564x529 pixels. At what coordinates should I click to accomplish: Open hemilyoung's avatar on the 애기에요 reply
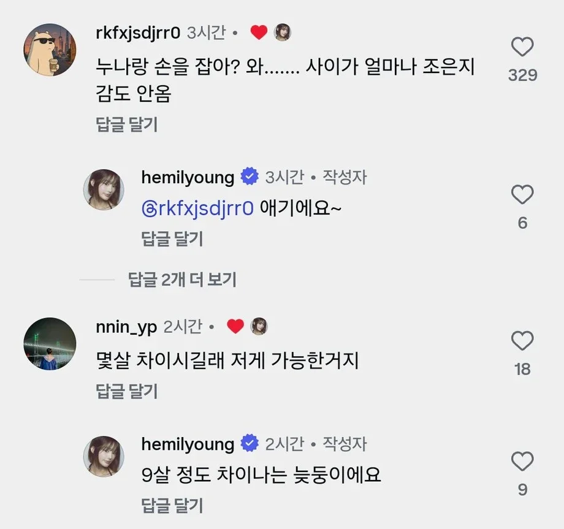(104, 189)
